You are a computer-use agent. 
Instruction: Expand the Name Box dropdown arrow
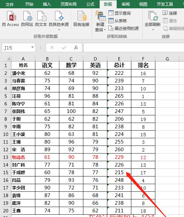click(x=32, y=47)
